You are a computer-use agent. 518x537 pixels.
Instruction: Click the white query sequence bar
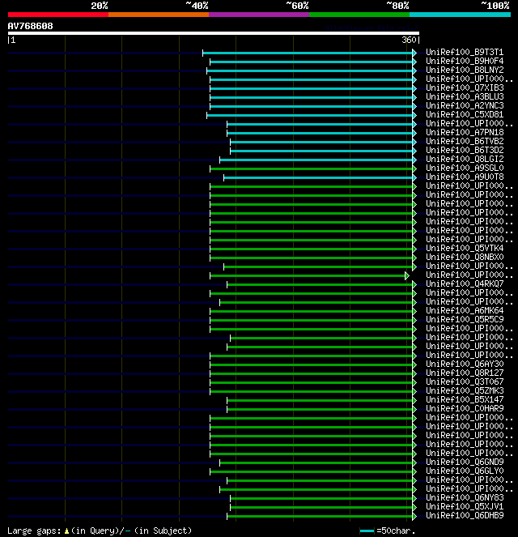pos(214,33)
